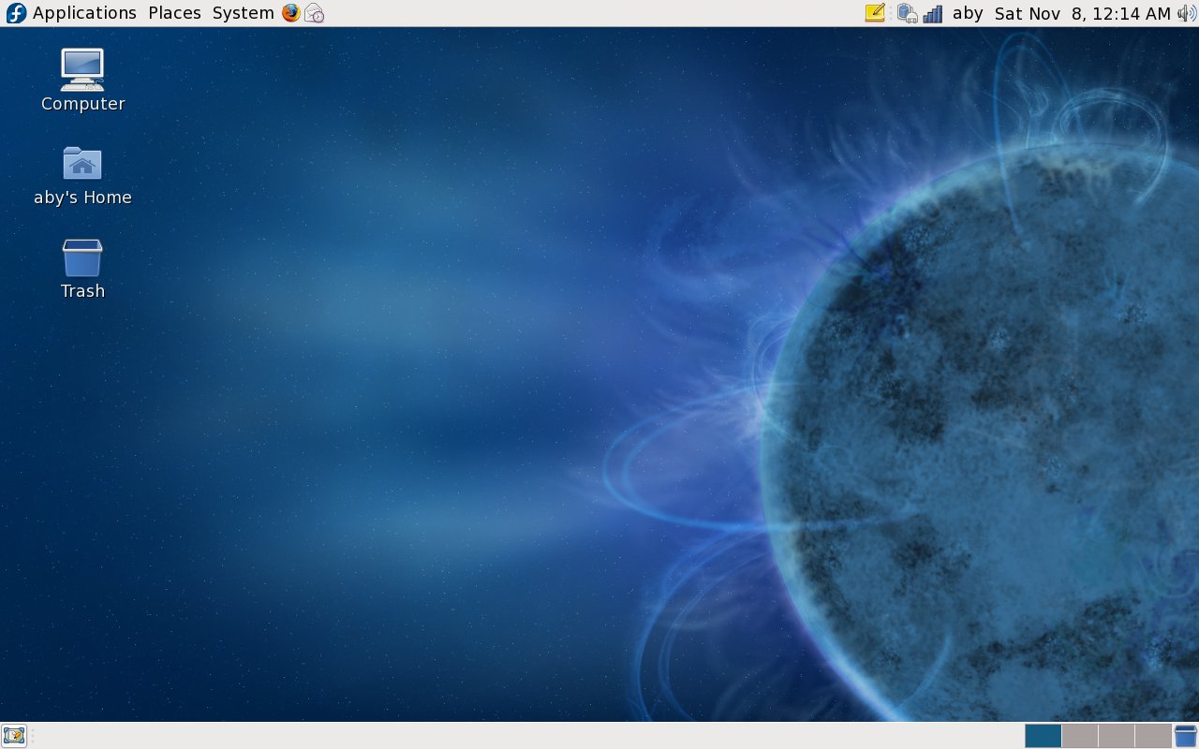Open the Places menu
Viewport: 1199px width, 749px height.
tap(174, 13)
